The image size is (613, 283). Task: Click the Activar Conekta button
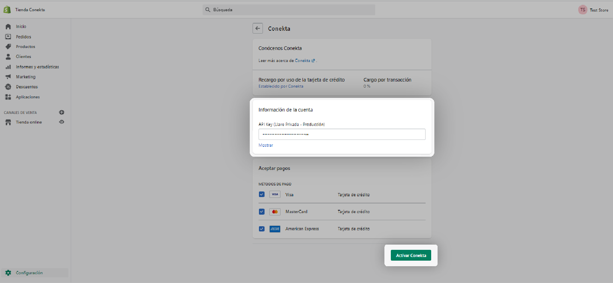point(411,255)
